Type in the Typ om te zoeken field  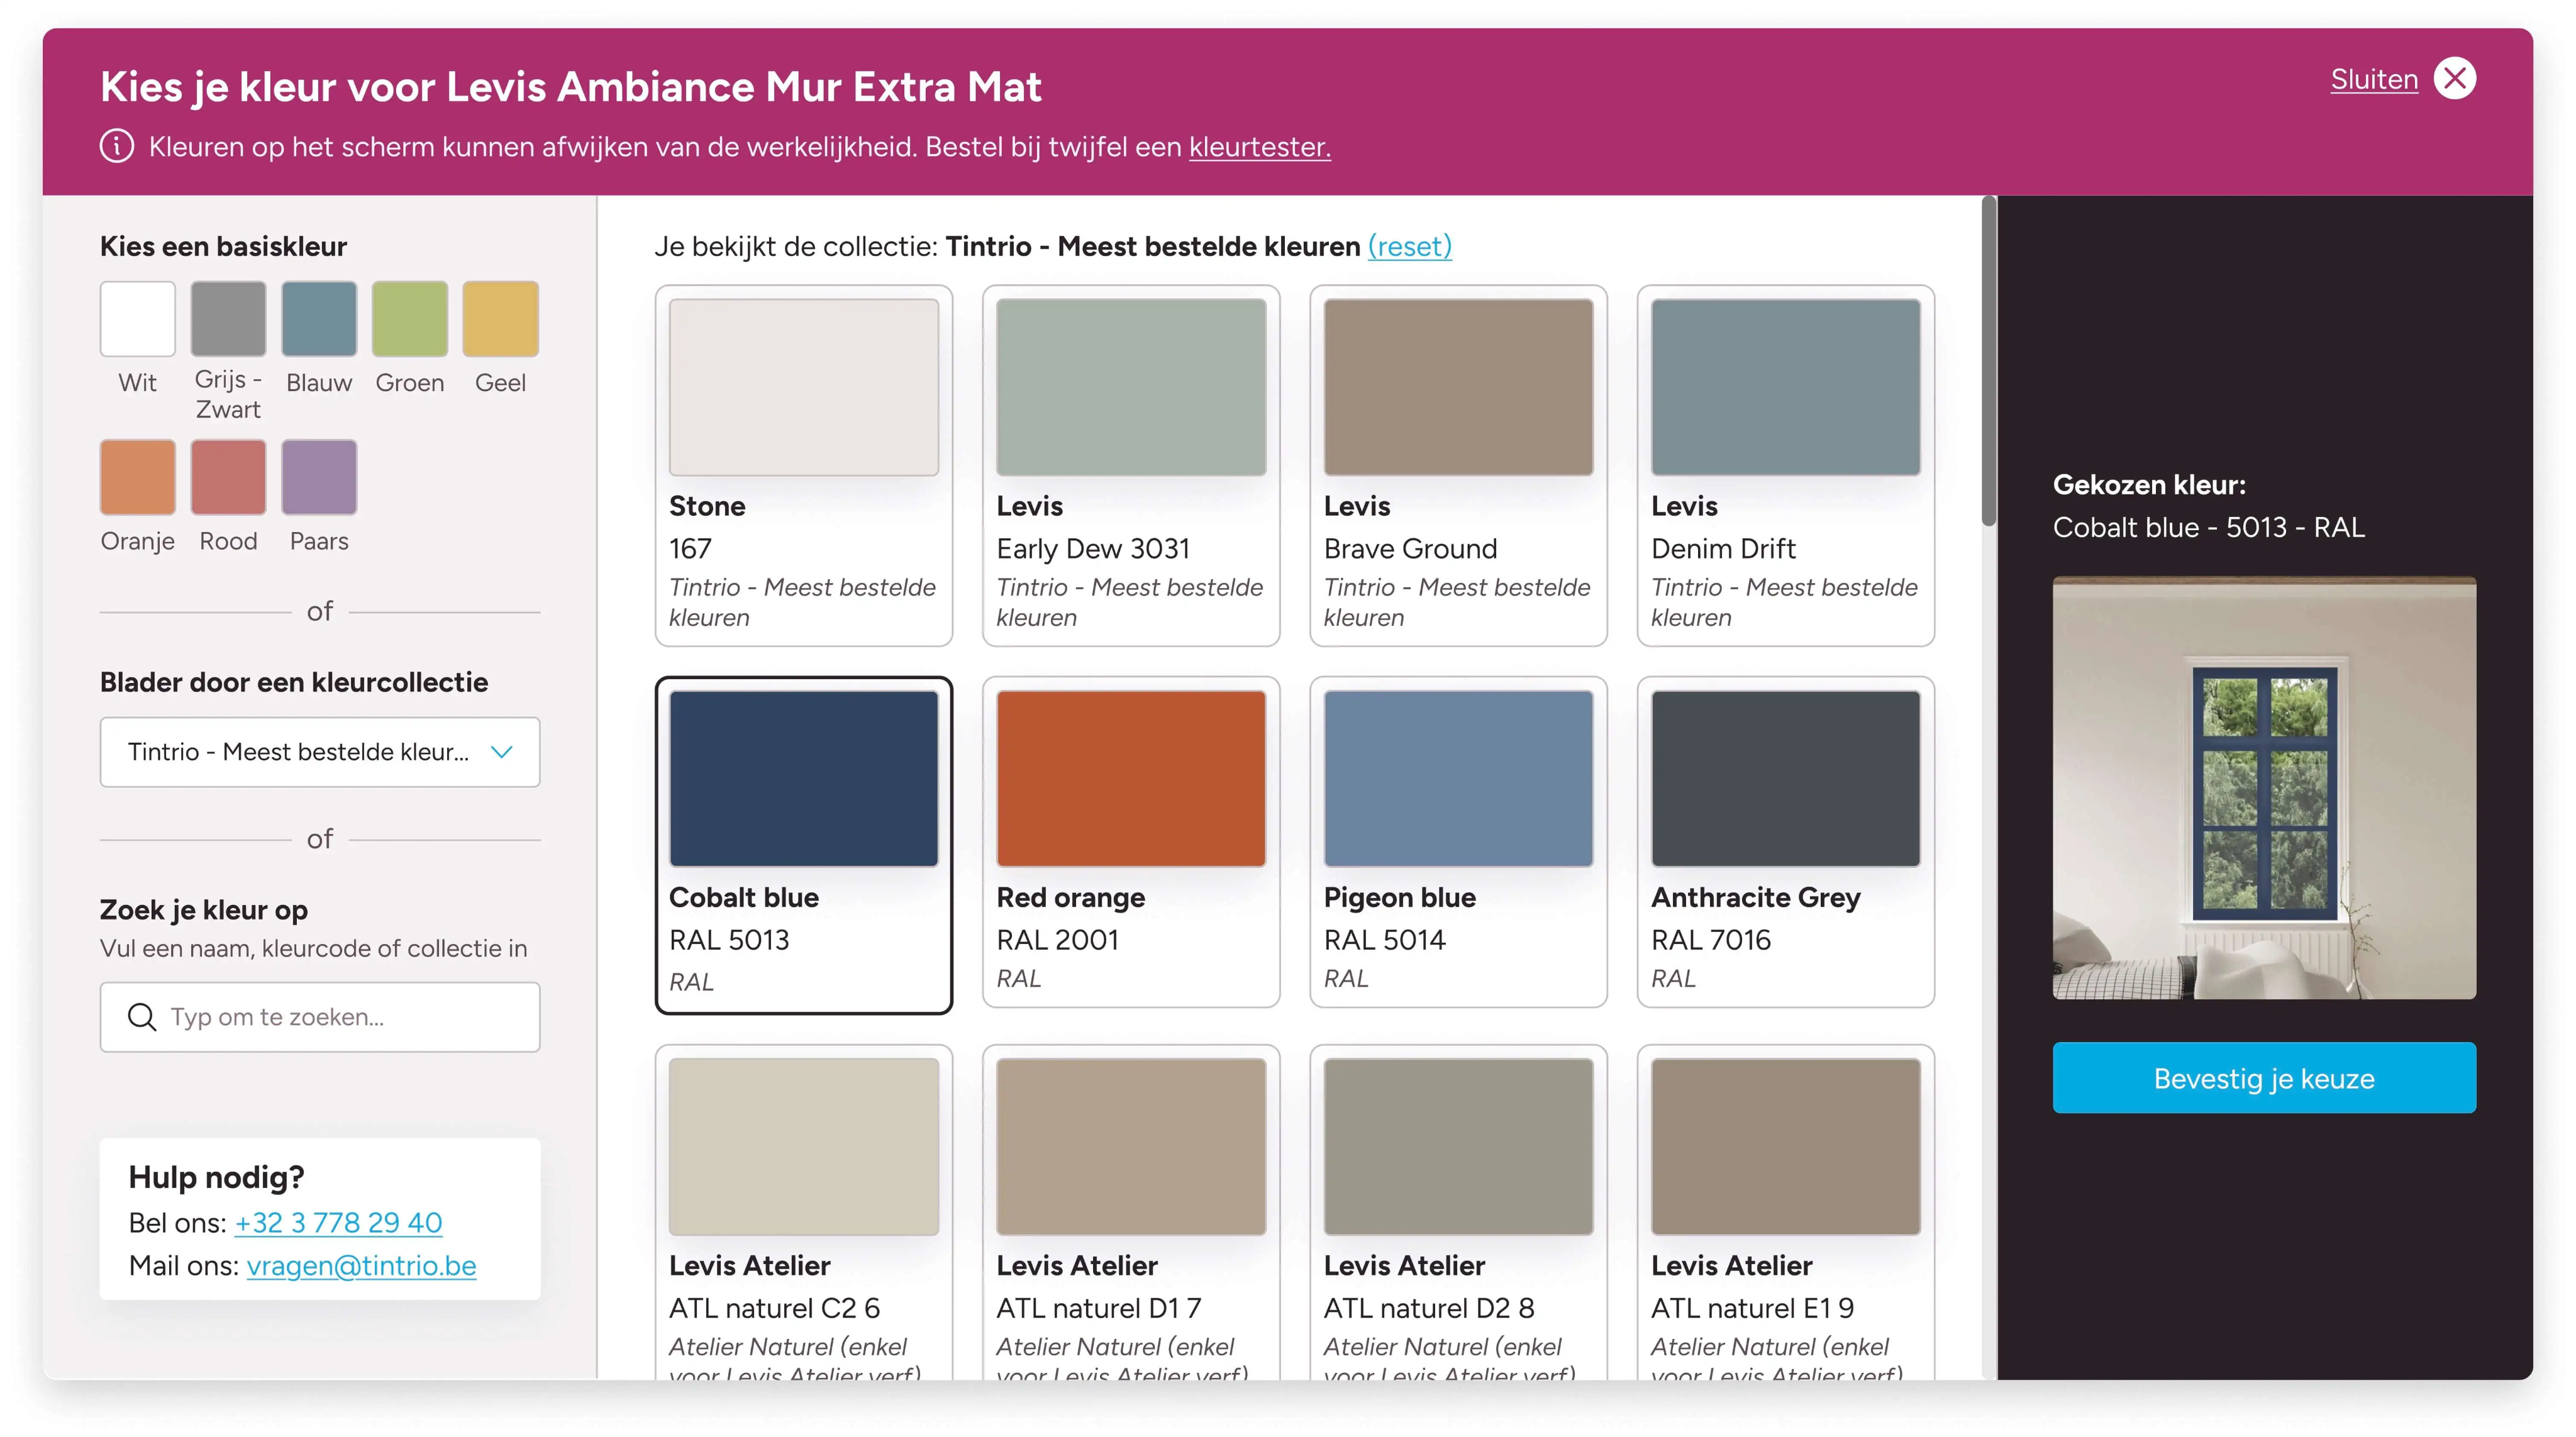pyautogui.click(x=340, y=1017)
